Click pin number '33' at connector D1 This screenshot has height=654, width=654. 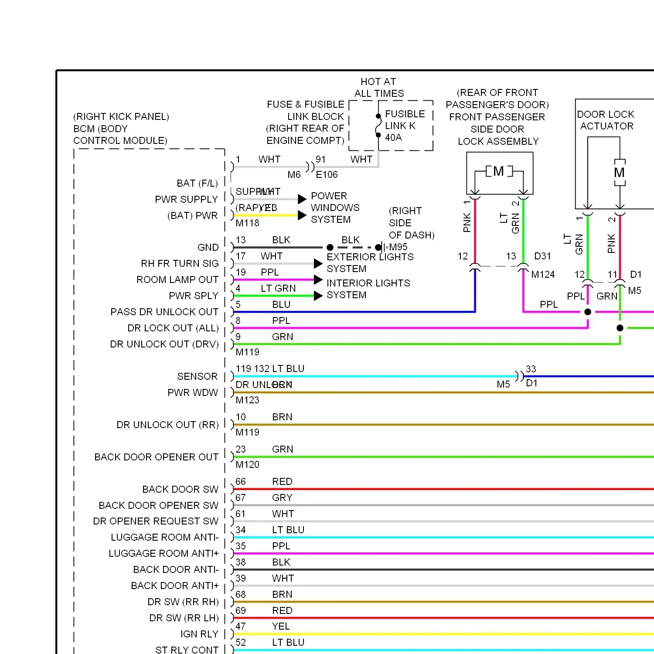pos(531,369)
